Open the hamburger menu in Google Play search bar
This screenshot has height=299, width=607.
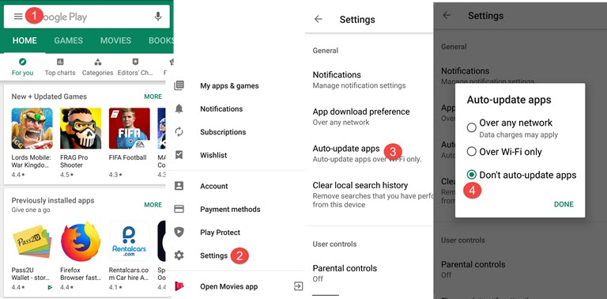tap(18, 17)
